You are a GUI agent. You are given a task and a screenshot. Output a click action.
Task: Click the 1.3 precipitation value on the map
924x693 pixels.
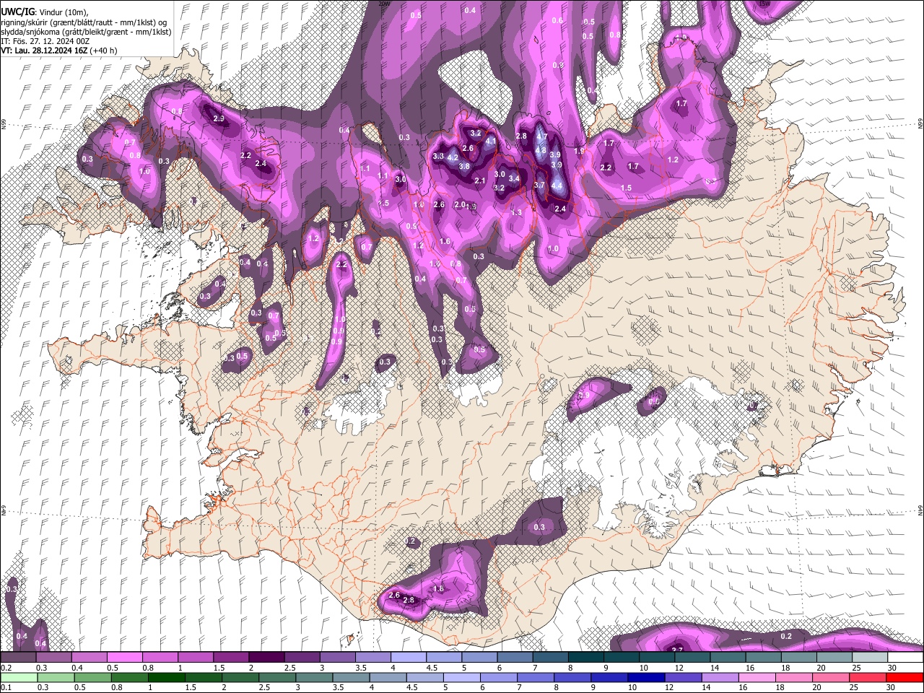point(516,213)
